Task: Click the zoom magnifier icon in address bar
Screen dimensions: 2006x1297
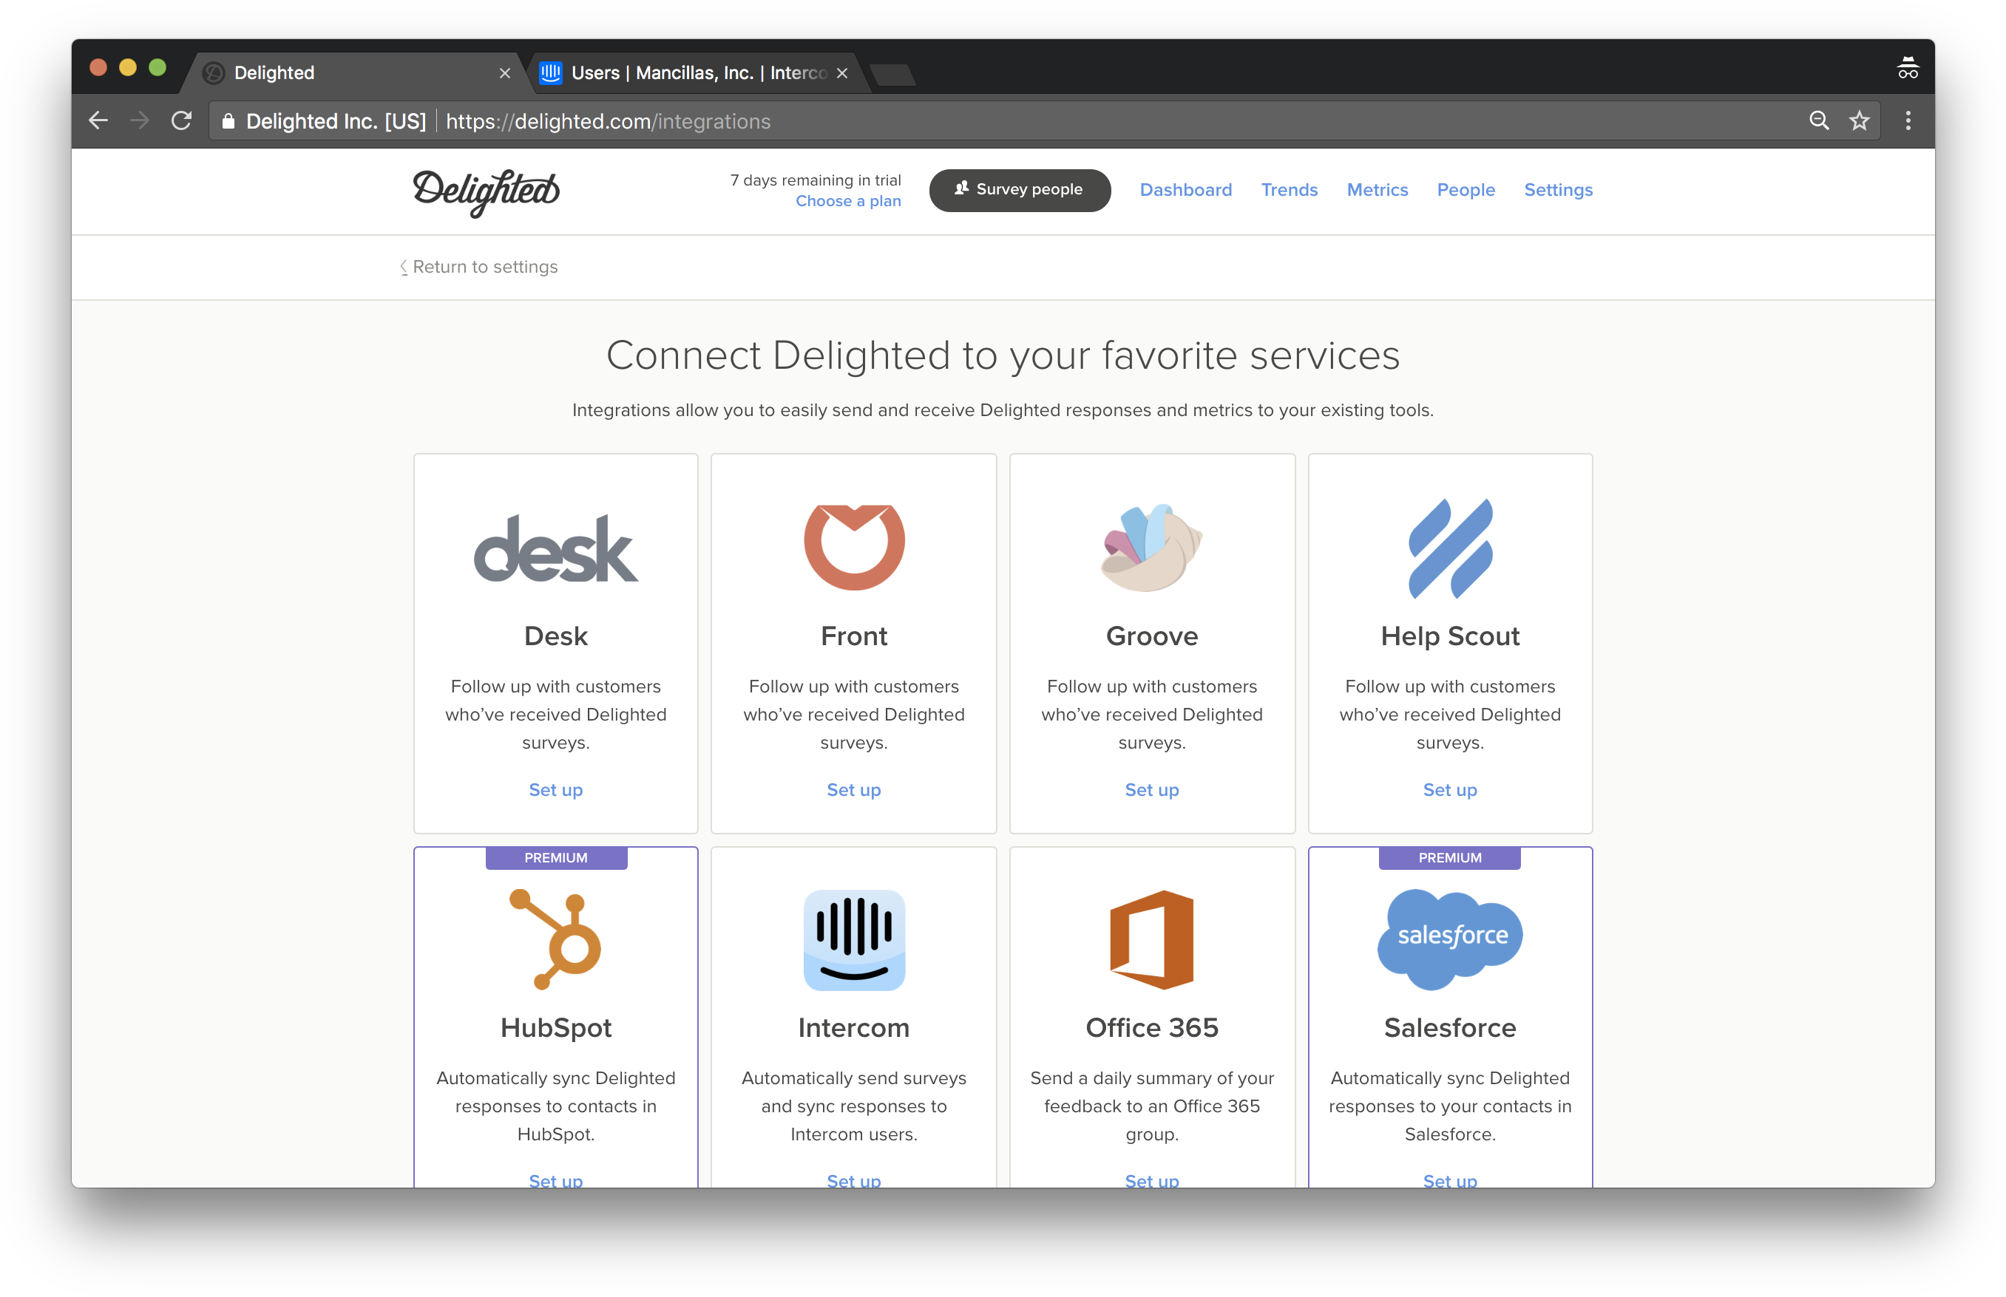Action: (1818, 120)
